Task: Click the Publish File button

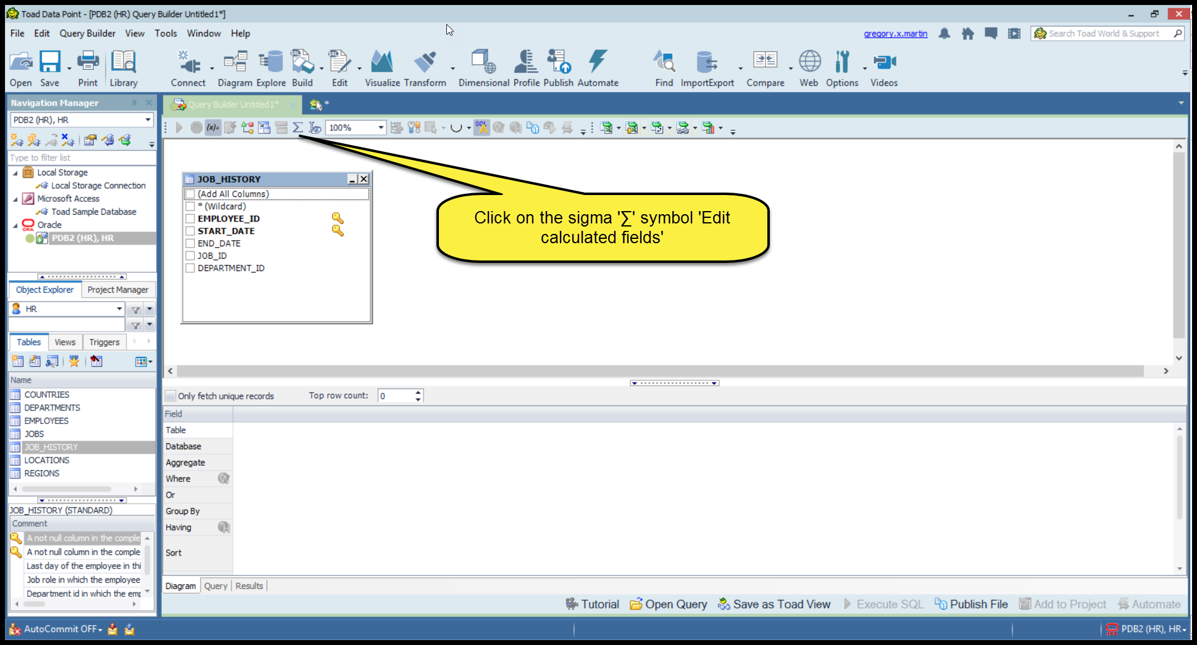Action: [972, 604]
